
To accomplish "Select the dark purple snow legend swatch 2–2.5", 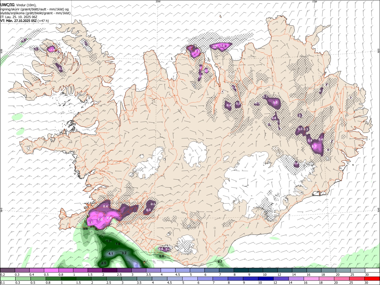I will (110, 270).
